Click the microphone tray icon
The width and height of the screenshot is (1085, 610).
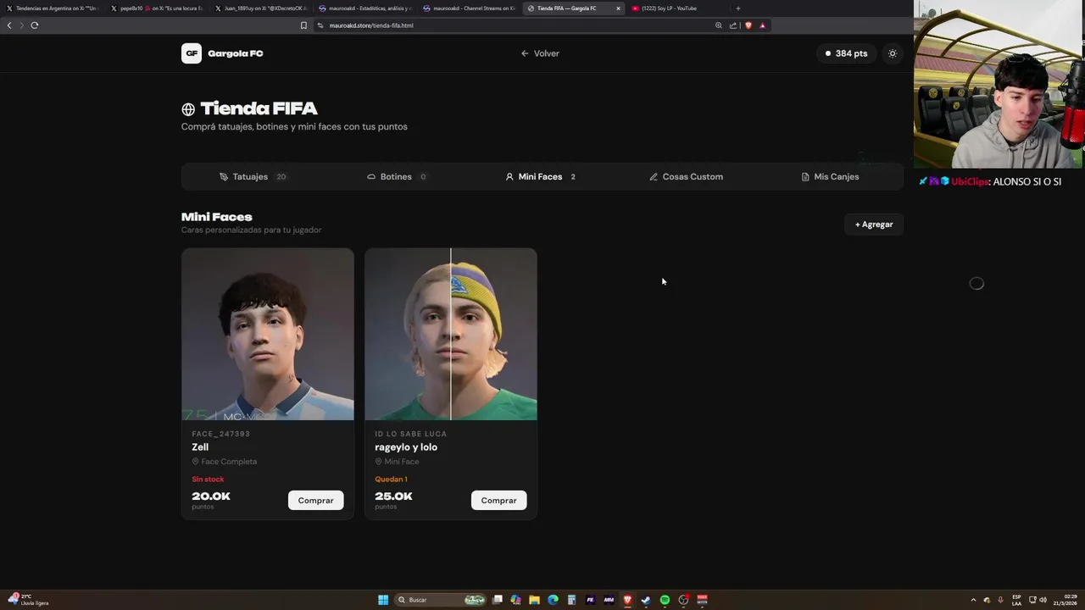click(1000, 600)
